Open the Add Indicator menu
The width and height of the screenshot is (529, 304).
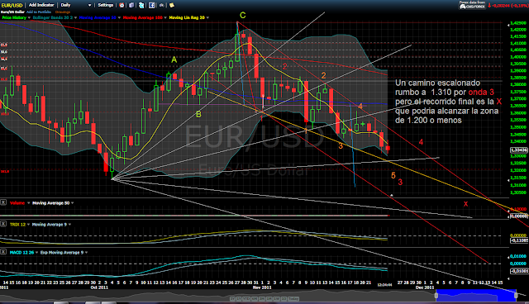[x=41, y=5]
